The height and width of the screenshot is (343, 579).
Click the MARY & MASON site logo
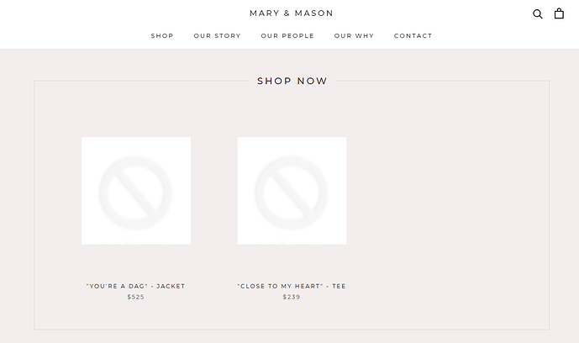(291, 13)
